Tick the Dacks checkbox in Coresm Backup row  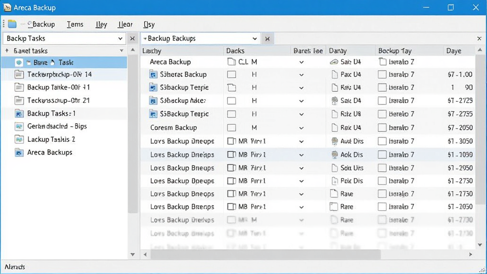(232, 127)
